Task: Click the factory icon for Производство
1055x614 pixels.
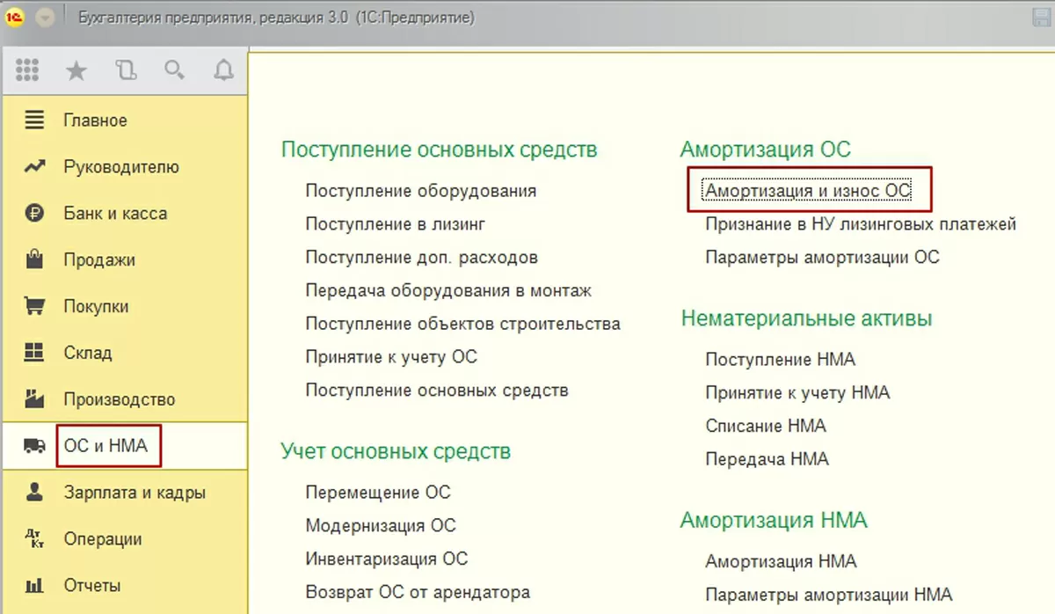Action: 33,398
